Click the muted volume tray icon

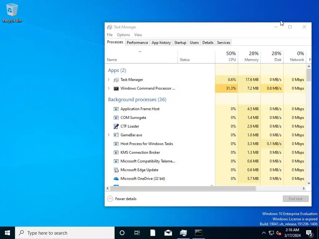[279, 233]
